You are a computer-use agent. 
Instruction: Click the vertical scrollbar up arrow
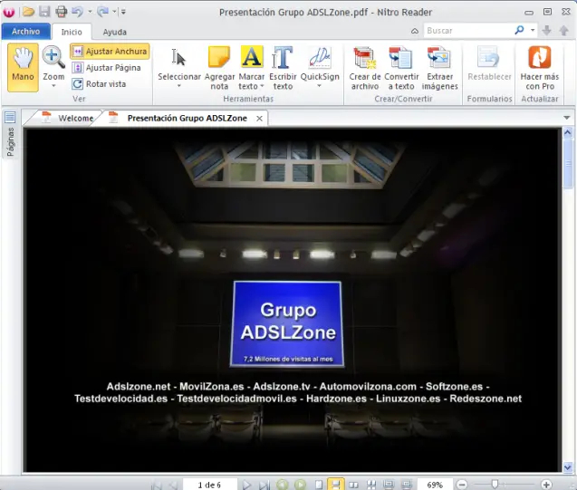[568, 132]
